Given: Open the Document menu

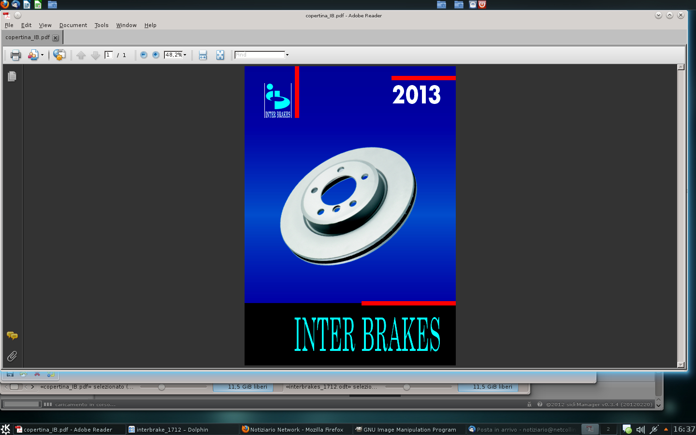Looking at the screenshot, I should pos(73,25).
